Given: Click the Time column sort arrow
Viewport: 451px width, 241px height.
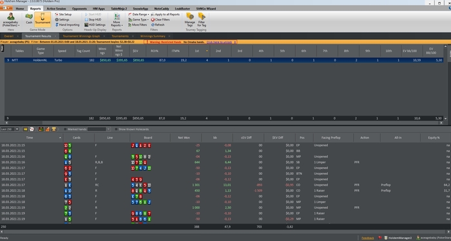Looking at the screenshot, I should point(60,138).
